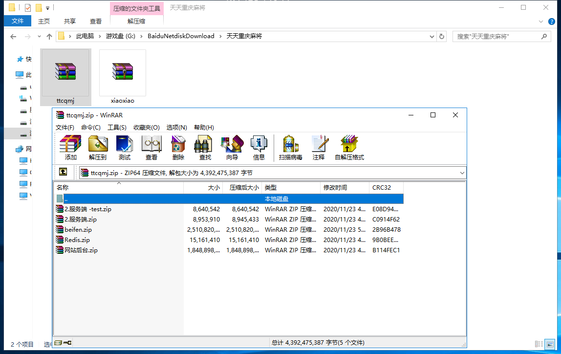Select Quick Access star in Explorer sidebar
Screen dimensions: 561x354
tap(20, 59)
